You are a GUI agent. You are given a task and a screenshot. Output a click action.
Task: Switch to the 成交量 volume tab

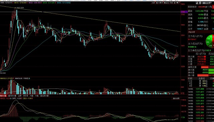[x=3, y=96]
